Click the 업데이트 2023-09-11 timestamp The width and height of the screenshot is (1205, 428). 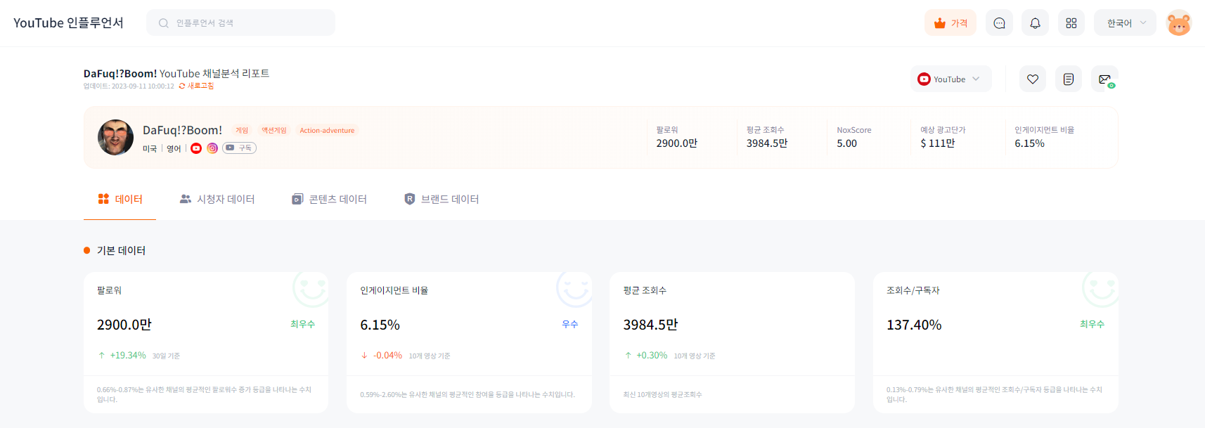[129, 86]
